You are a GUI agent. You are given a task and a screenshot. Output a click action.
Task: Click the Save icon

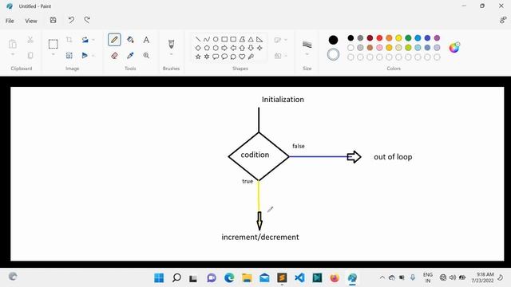coord(53,20)
